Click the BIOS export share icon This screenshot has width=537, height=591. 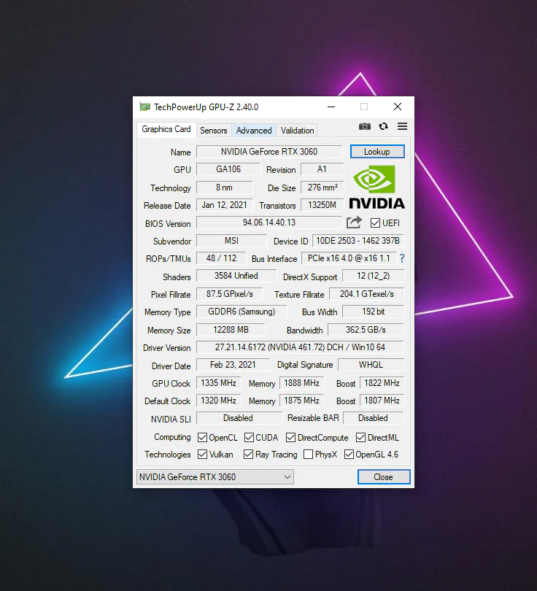tap(354, 223)
